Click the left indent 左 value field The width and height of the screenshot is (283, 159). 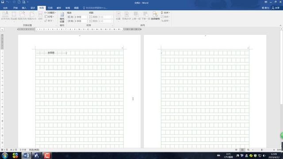[80, 17]
